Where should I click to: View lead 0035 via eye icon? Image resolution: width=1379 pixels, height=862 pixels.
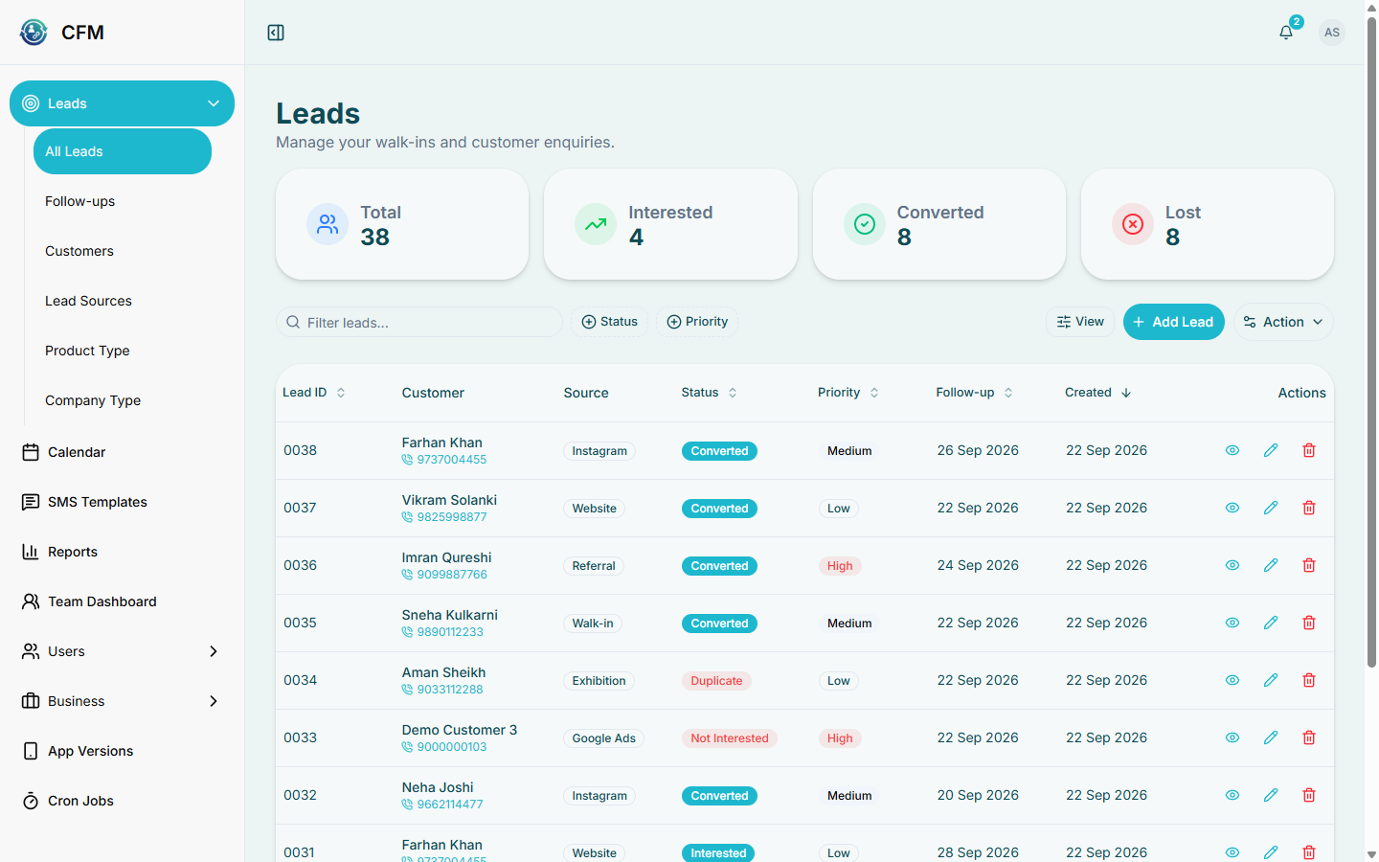1232,623
